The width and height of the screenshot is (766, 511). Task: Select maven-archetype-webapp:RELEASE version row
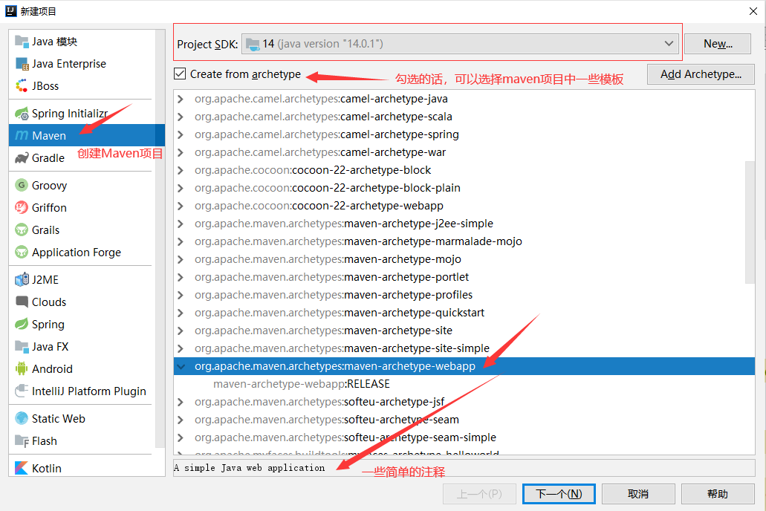click(x=464, y=384)
